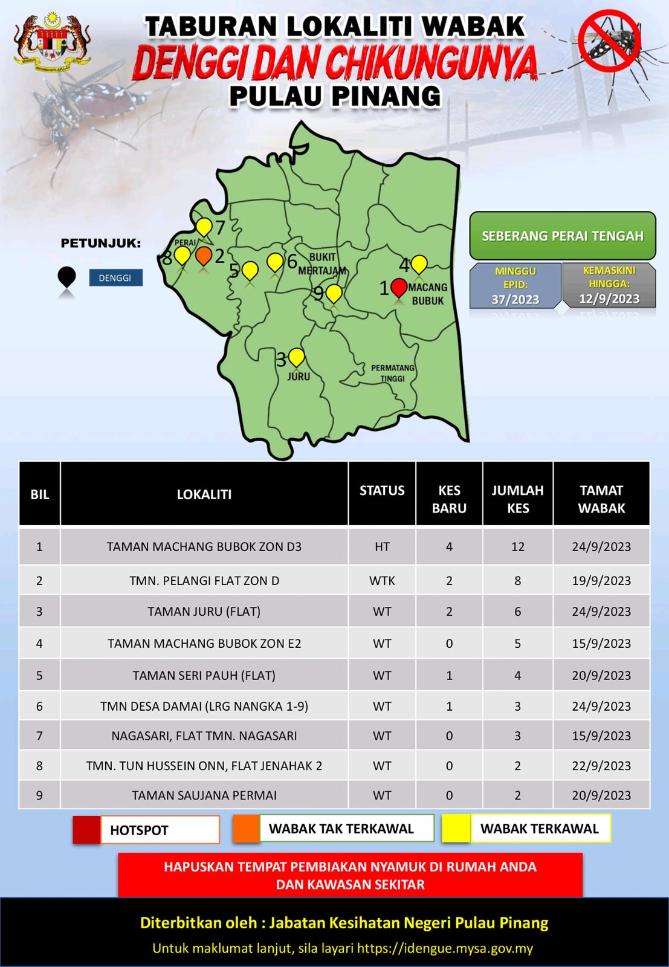Screen dimensions: 669x967
Task: Click the 22/9/2023 outbreak end date
Action: pos(601,766)
